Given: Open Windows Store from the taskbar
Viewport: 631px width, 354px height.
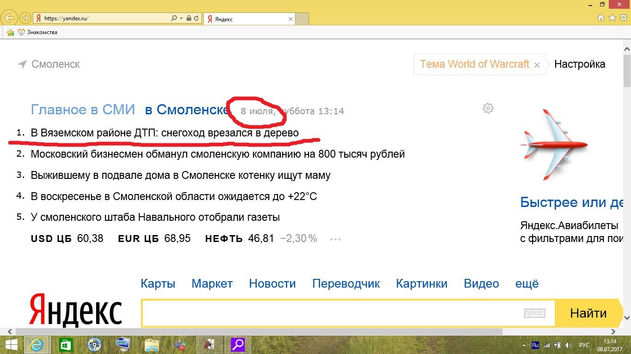Looking at the screenshot, I should click(66, 344).
